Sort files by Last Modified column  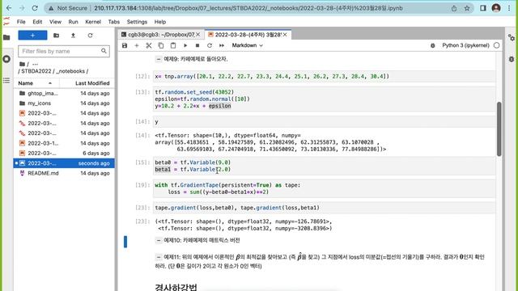point(92,83)
